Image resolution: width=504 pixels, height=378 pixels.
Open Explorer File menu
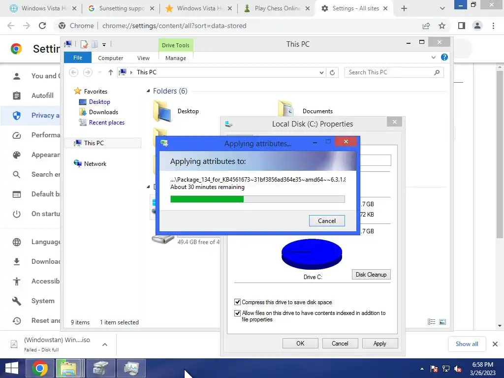point(78,58)
